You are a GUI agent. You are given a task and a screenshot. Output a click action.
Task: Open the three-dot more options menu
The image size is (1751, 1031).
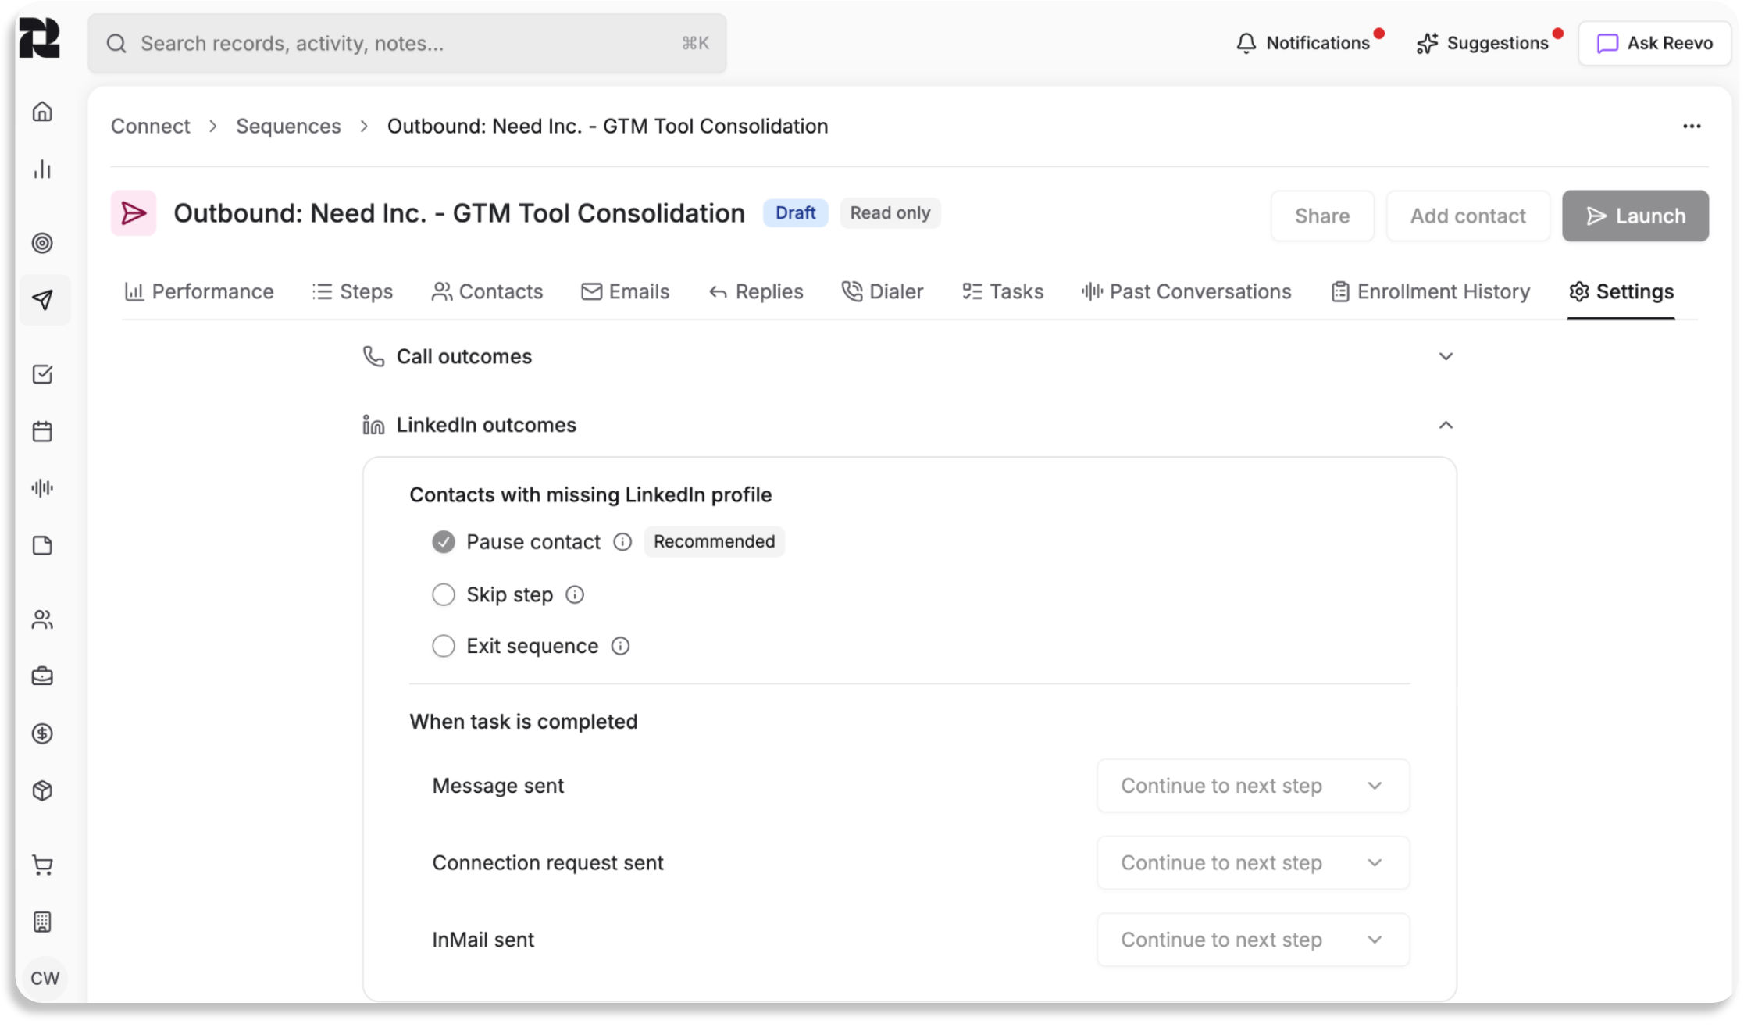coord(1691,127)
